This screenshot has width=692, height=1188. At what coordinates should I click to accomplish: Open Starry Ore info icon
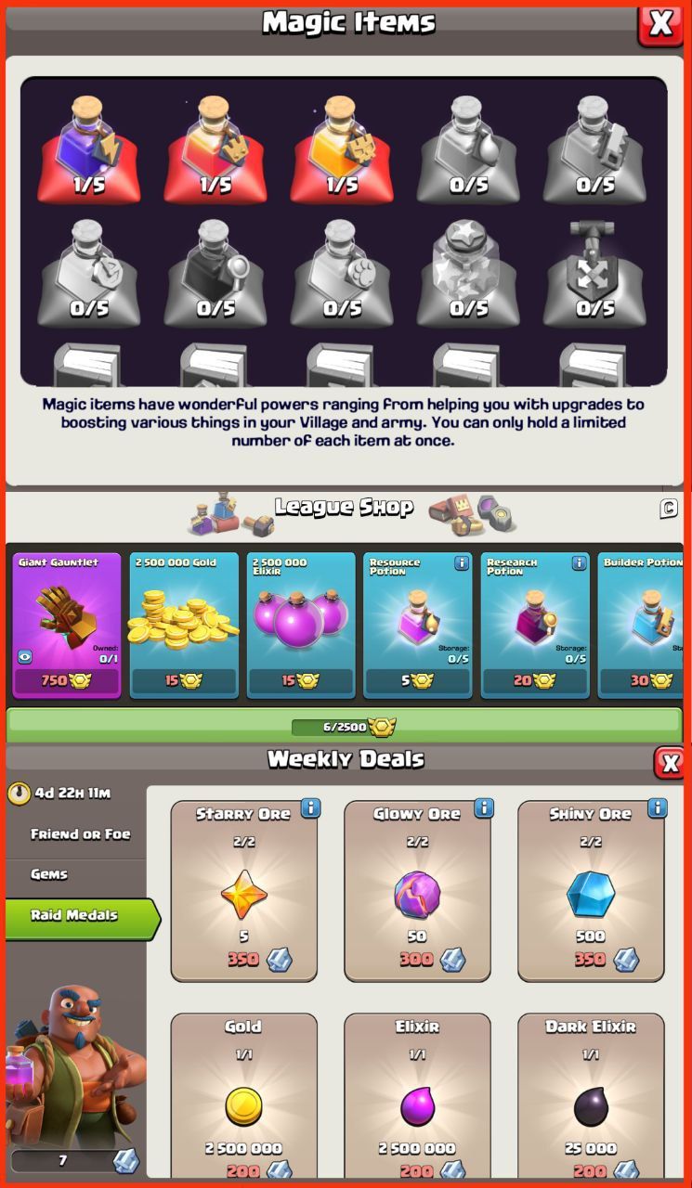(310, 808)
